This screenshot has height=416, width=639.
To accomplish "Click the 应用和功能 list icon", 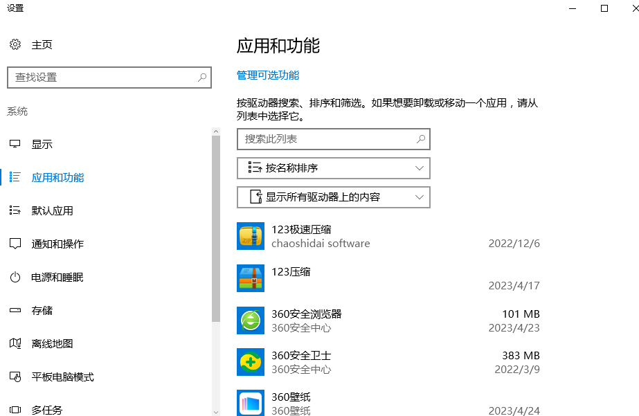I will click(15, 177).
